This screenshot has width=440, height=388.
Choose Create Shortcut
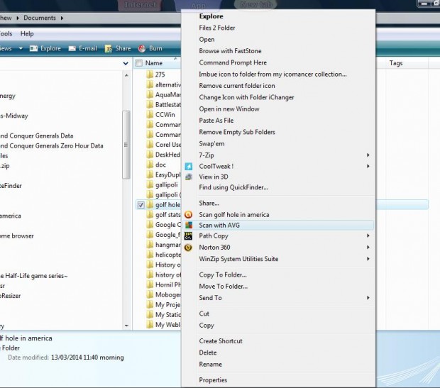[221, 341]
